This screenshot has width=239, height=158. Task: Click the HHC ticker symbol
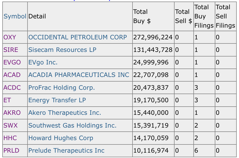coord(10,138)
